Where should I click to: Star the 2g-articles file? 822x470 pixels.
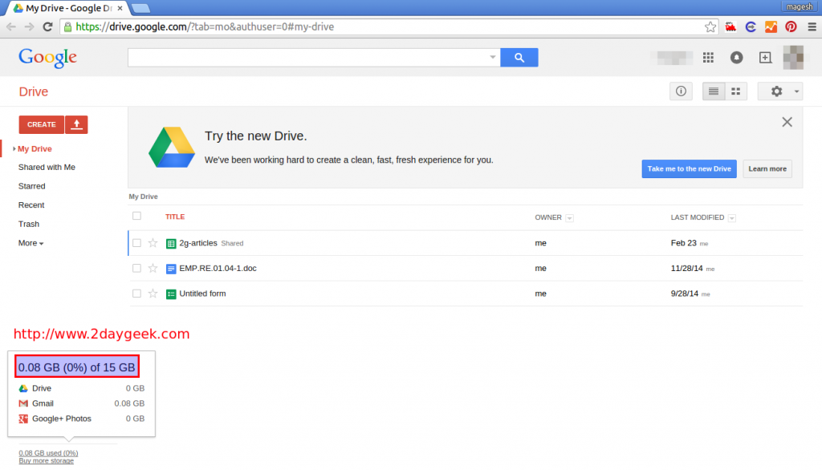click(x=153, y=243)
